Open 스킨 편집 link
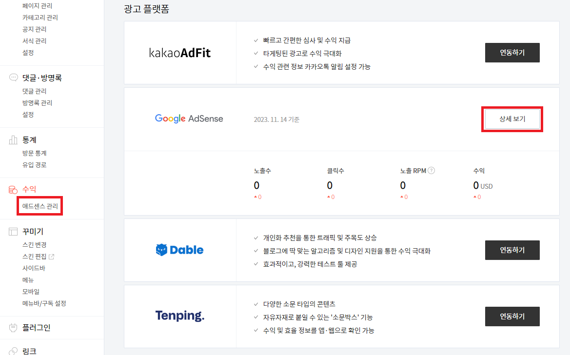The width and height of the screenshot is (570, 355). (35, 256)
